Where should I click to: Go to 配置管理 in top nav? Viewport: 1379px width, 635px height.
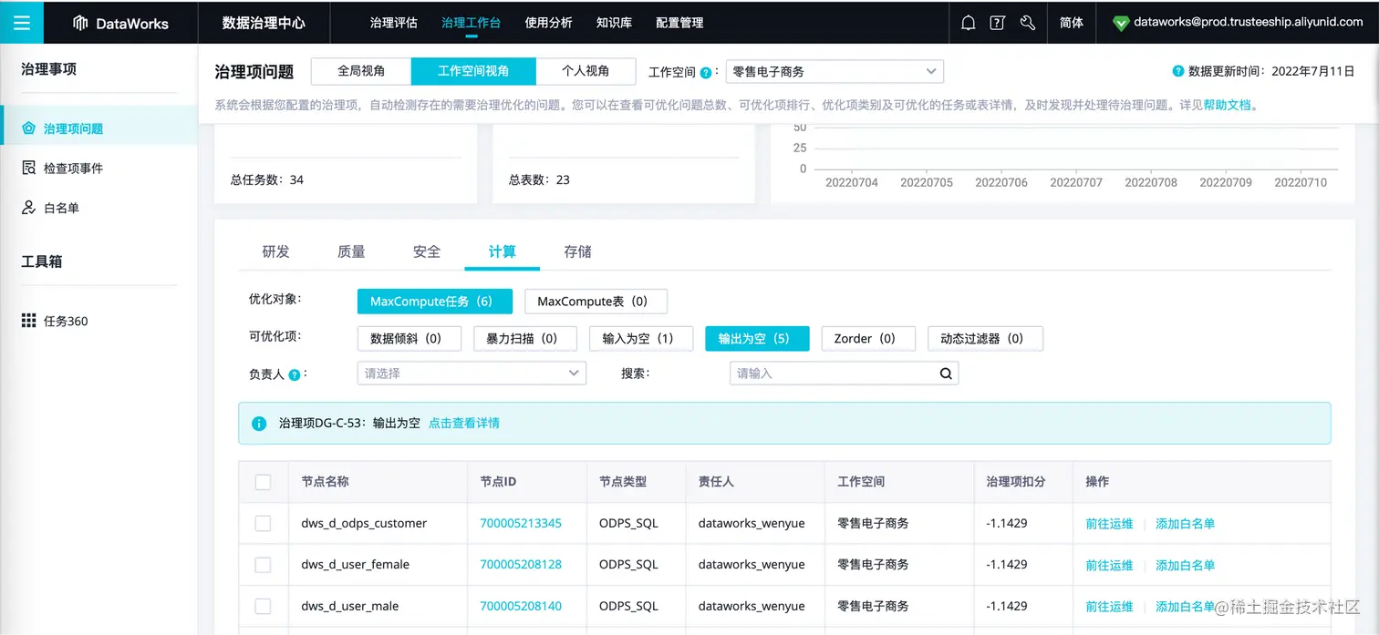(x=679, y=23)
